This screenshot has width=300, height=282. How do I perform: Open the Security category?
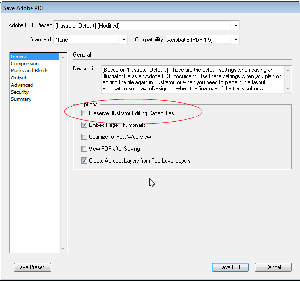pyautogui.click(x=20, y=92)
